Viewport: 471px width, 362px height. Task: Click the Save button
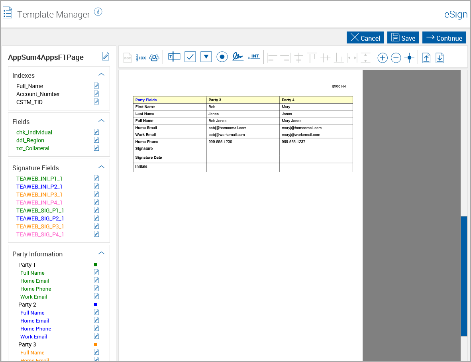click(x=403, y=37)
